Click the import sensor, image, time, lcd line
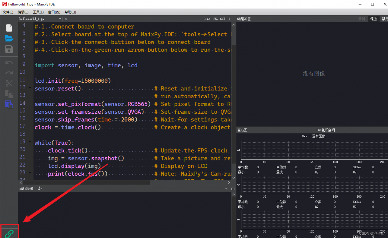The image size is (388, 238). (x=86, y=65)
